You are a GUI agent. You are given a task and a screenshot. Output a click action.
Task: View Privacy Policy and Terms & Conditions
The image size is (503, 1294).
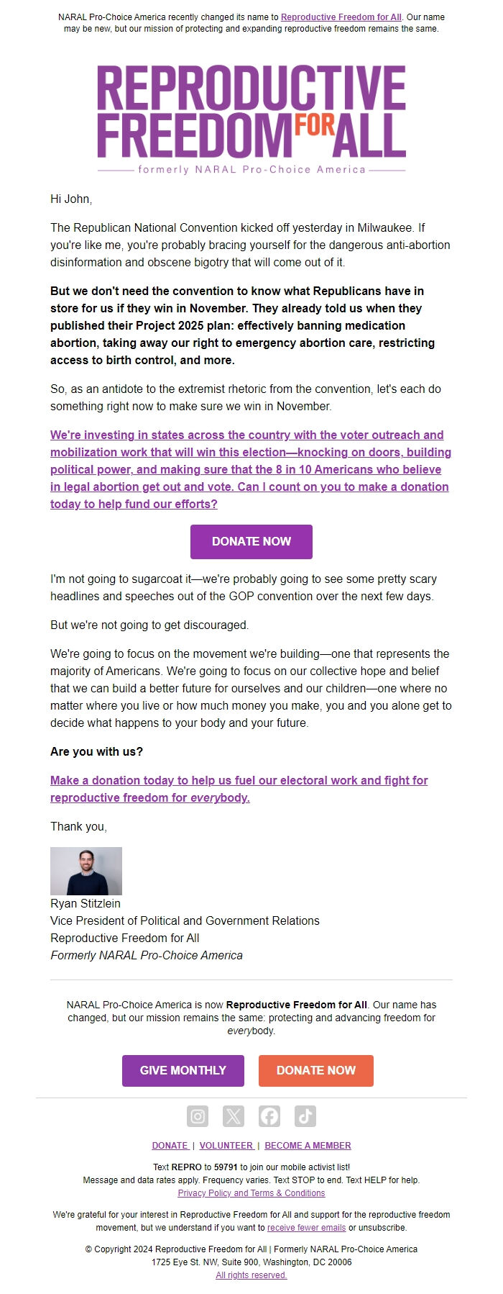pos(251,1193)
